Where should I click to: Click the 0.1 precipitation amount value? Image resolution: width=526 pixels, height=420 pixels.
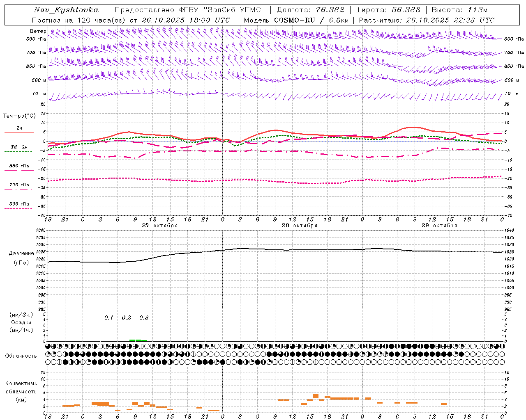point(108,318)
